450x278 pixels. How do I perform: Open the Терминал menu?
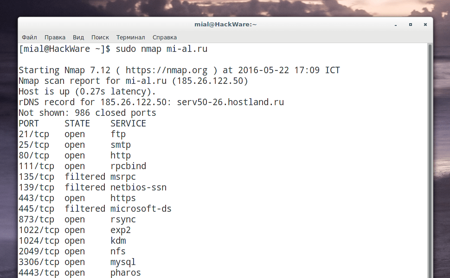coord(130,37)
